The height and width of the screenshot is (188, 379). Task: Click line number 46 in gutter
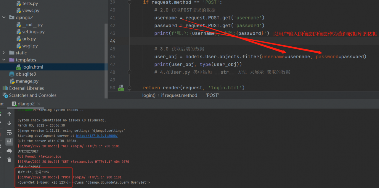[x=113, y=56]
